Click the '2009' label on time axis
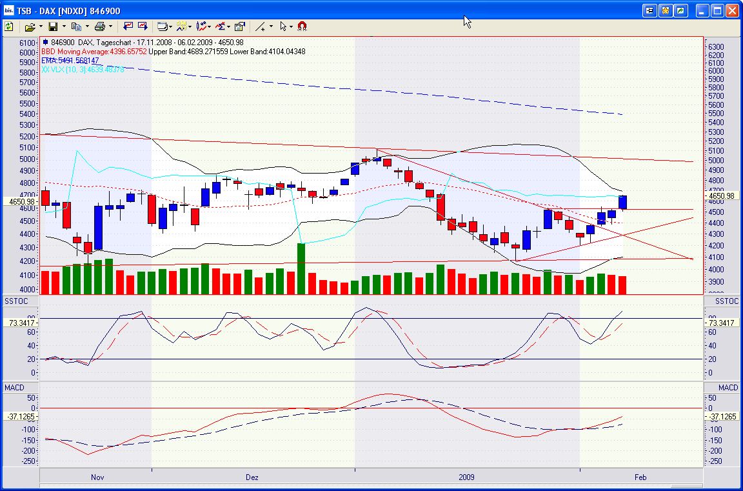This screenshot has width=743, height=491. click(x=466, y=477)
